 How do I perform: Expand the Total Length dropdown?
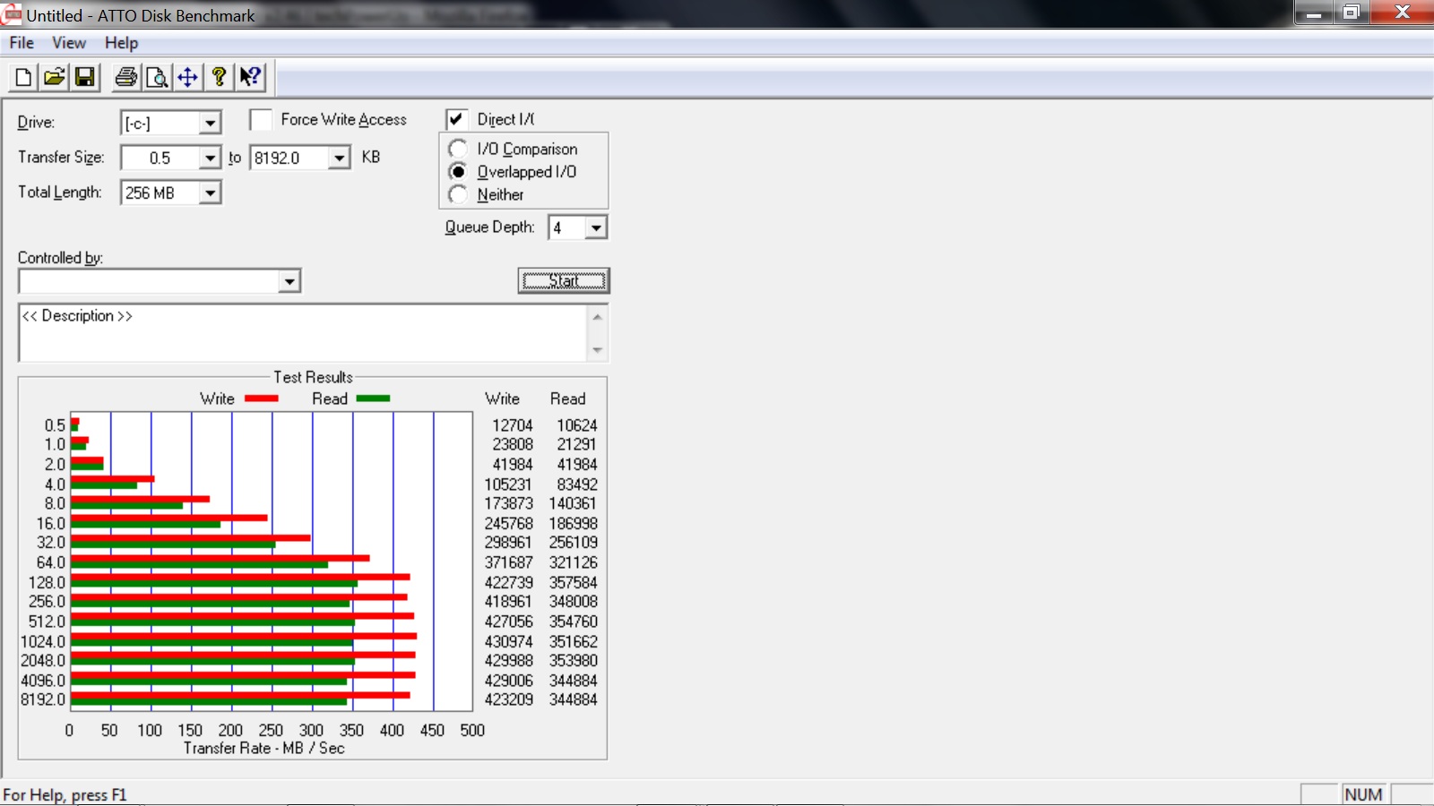point(210,193)
